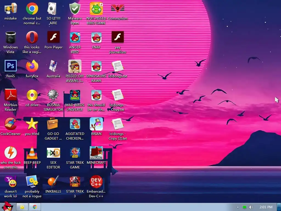Image resolution: width=281 pixels, height=211 pixels.
Task: Open Start menu via red bird button
Action: pyautogui.click(x=7, y=206)
